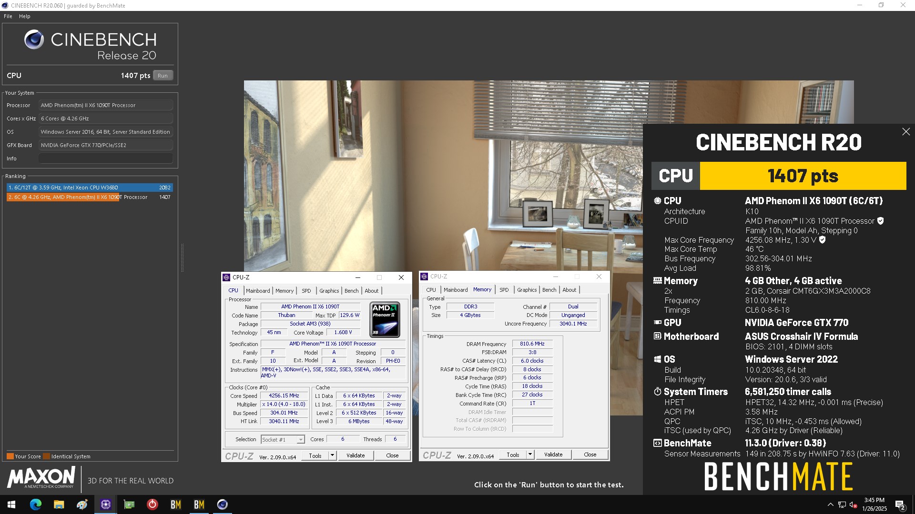915x514 pixels.
Task: Open Socket #1 selection dropdown in CPU-Z
Action: pyautogui.click(x=301, y=439)
